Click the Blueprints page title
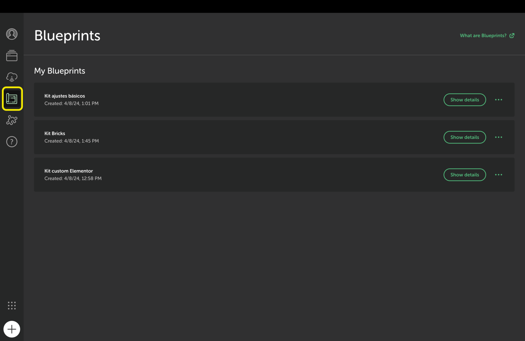 tap(67, 36)
